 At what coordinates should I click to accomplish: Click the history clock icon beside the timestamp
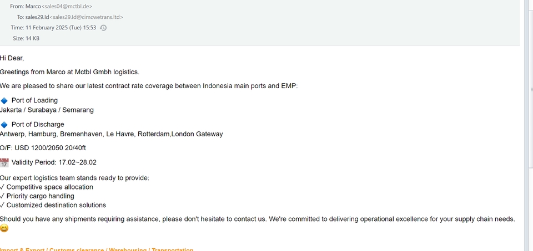click(103, 28)
